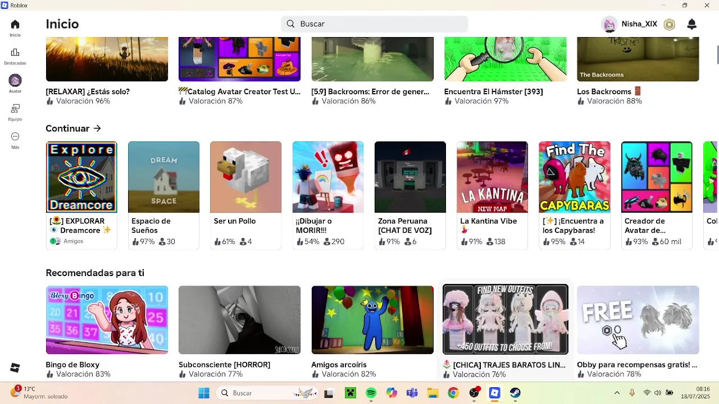Viewport: 719px width, 404px height.
Task: Open [5.9] Backrooms: Error de gener... thumbnail
Action: (372, 59)
